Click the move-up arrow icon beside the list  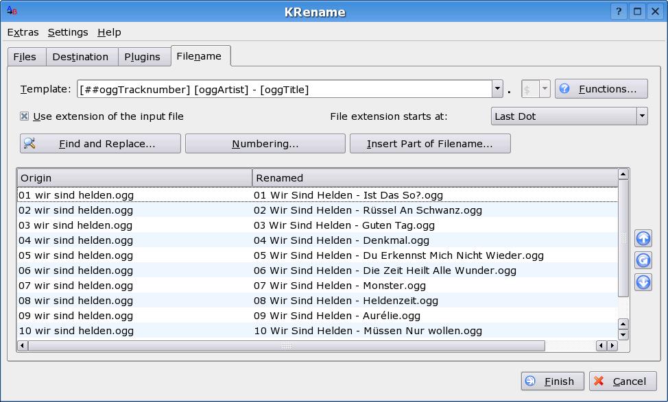click(x=643, y=238)
